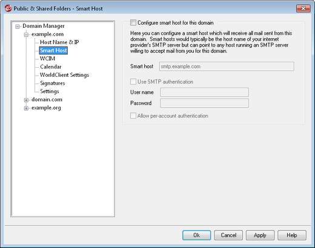Select the Smart Host tree item
315x248 pixels.
click(53, 50)
